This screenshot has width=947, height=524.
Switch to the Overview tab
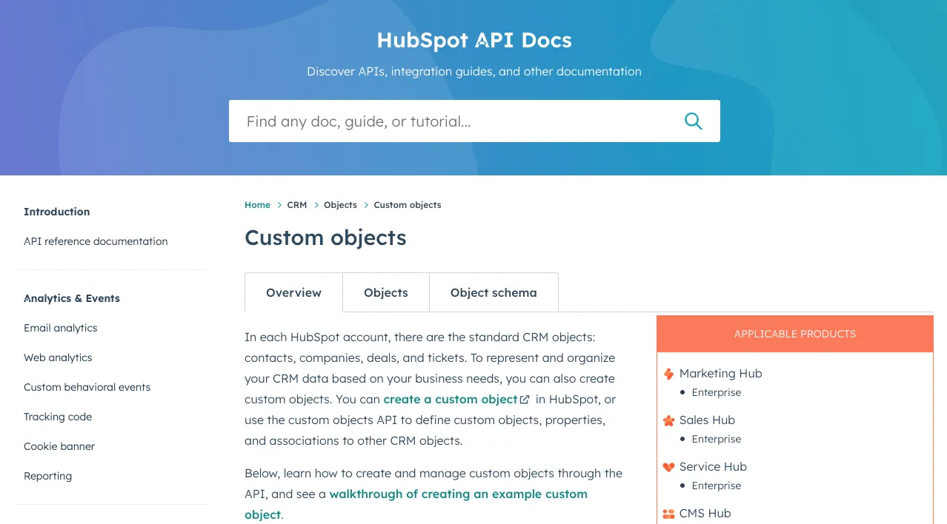point(293,292)
